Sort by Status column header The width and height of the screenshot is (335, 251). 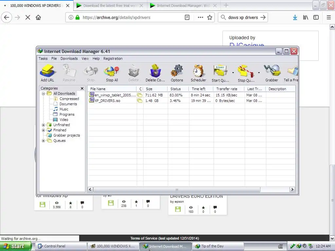point(178,89)
